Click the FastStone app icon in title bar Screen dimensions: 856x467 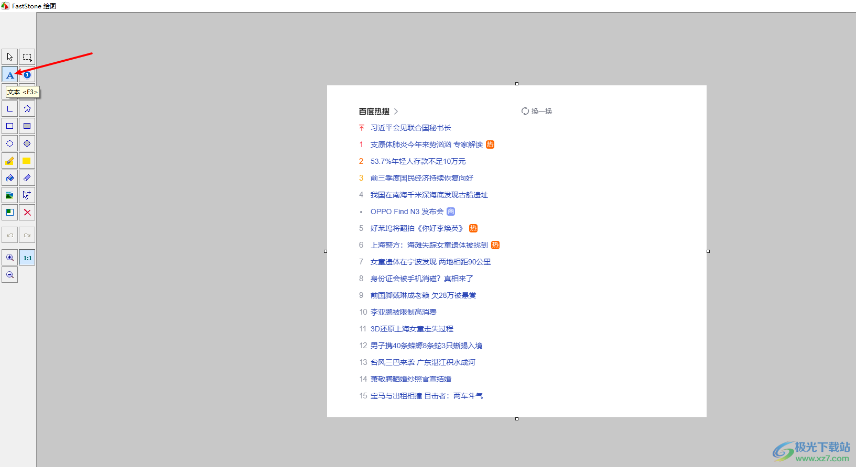(5, 6)
